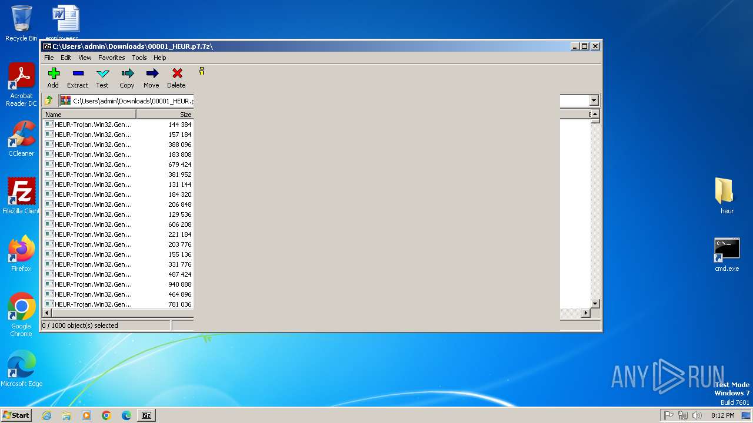Open FileZilla Client desktop icon
The image size is (753, 423).
click(x=21, y=196)
